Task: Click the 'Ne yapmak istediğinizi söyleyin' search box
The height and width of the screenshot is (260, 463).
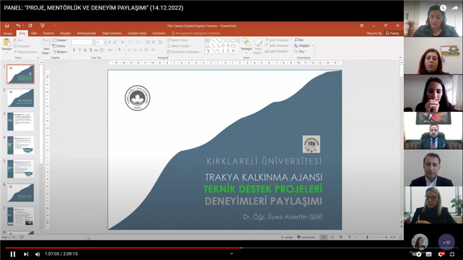Action: [x=197, y=33]
